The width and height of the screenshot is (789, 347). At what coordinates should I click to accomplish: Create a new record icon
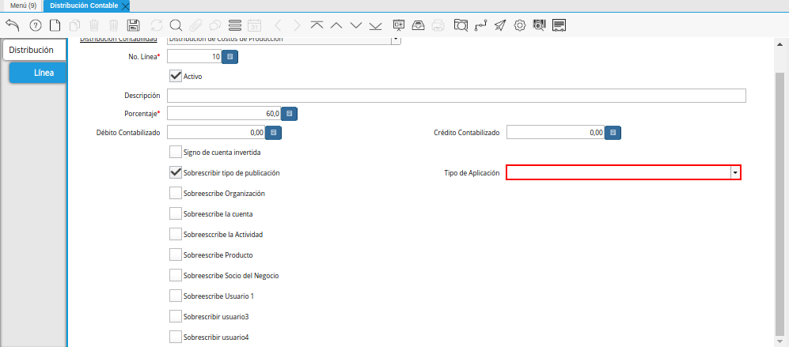click(55, 25)
